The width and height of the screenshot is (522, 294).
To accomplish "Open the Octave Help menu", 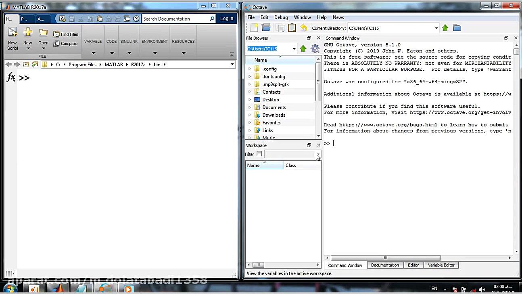I will click(x=322, y=17).
